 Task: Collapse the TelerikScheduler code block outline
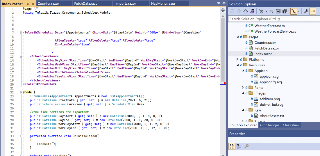point(21,33)
